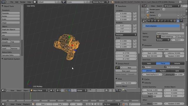Adjust the Amount 1000 particle slider
The image size is (188, 106).
pyautogui.click(x=163, y=49)
